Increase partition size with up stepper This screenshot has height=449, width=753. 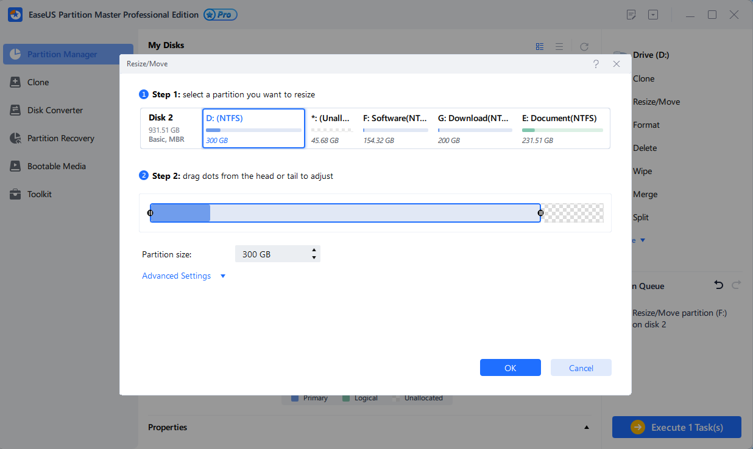click(x=314, y=249)
